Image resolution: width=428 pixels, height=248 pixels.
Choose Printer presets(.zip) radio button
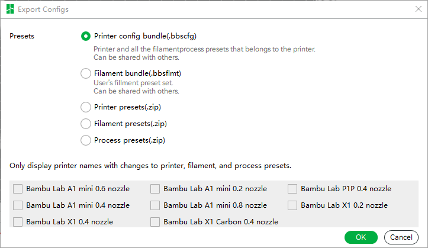coord(86,107)
